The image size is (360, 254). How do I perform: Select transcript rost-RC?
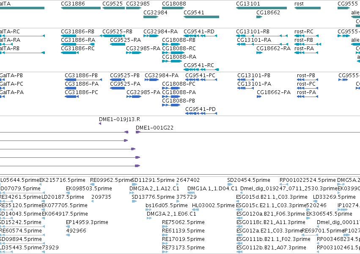306,36
